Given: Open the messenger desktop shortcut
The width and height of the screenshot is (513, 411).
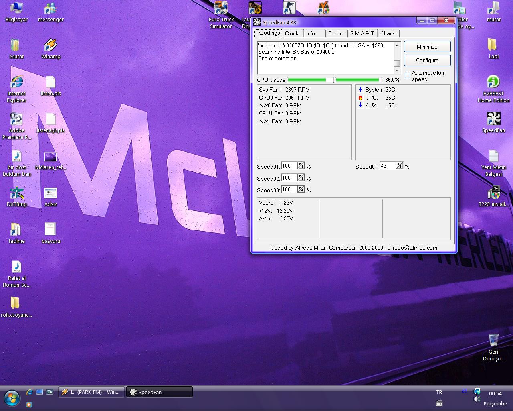Looking at the screenshot, I should pyautogui.click(x=50, y=12).
